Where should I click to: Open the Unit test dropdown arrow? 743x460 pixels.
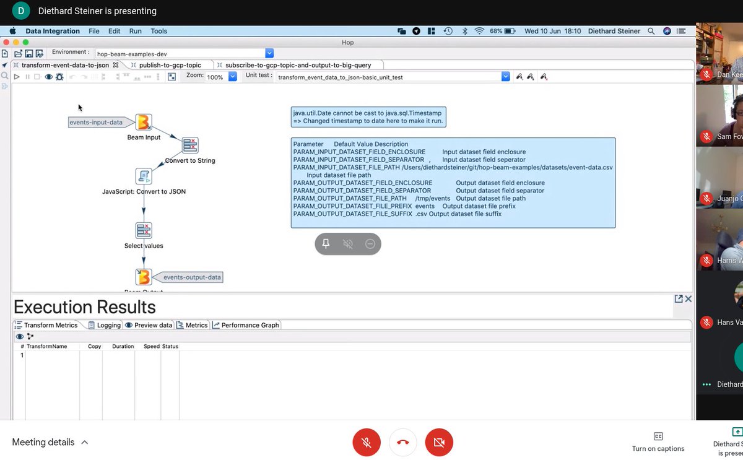click(x=506, y=77)
